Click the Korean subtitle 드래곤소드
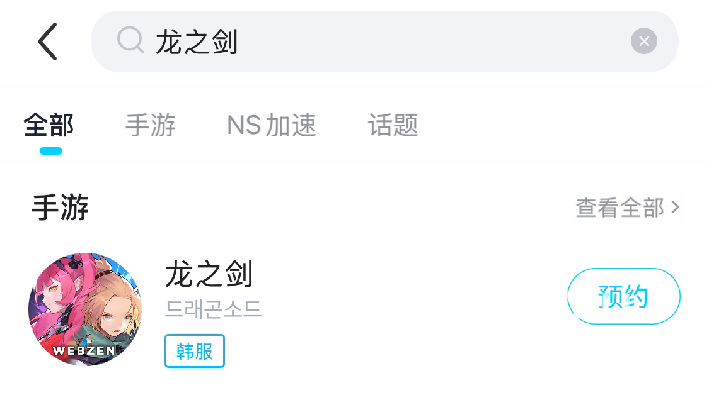This screenshot has height=400, width=709. click(x=214, y=309)
